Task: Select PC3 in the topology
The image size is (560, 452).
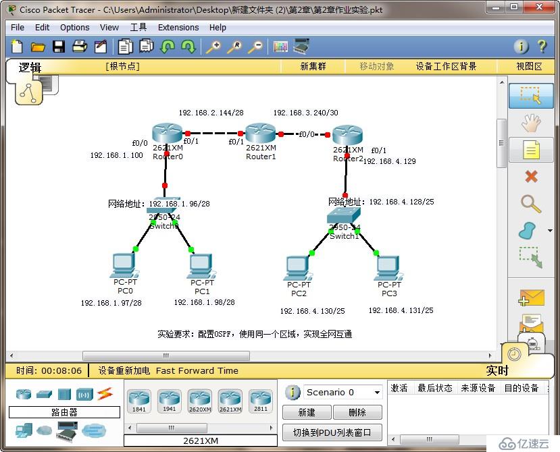Action: pos(388,268)
